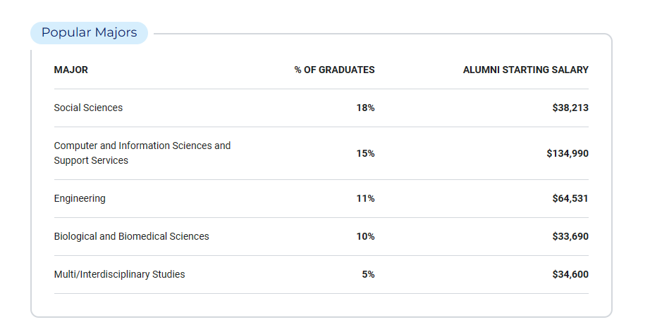Select the $134,990 starting salary
The height and width of the screenshot is (322, 650).
click(568, 153)
